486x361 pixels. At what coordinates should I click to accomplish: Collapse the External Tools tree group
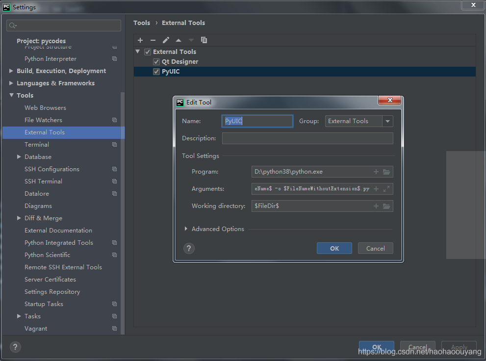coord(138,52)
